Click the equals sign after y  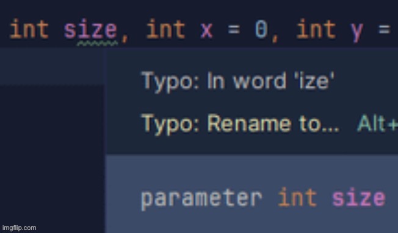coord(384,30)
